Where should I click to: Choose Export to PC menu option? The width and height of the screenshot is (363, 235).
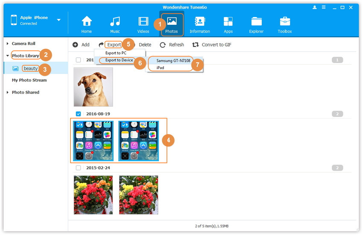tap(116, 53)
